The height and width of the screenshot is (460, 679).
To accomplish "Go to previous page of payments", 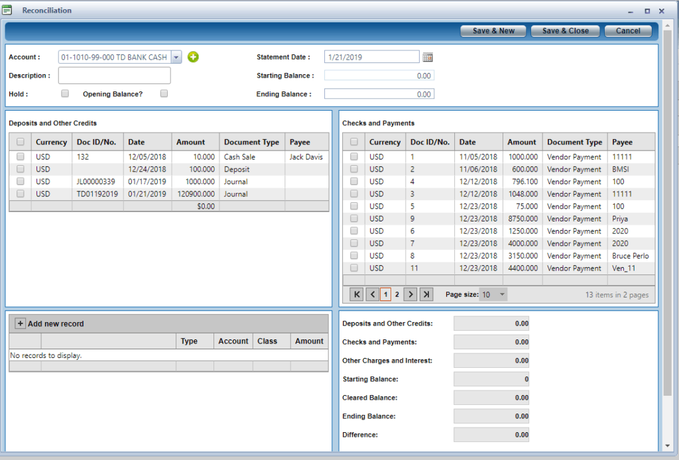I will coord(372,294).
